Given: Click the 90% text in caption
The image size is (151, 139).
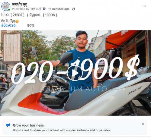Looking at the screenshot, I should (31, 26).
